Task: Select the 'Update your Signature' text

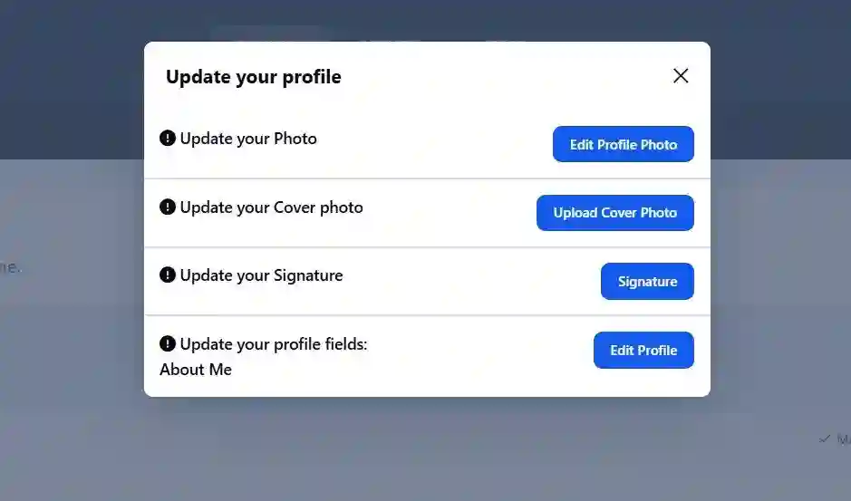Action: coord(261,275)
